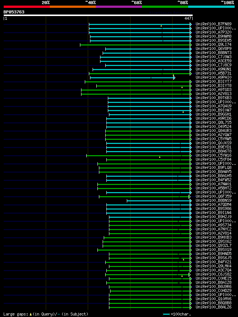Click the gap marker in the UniRef100_B9I0W7 row
Image resolution: width=238 pixels, height=317 pixels.
[183, 112]
